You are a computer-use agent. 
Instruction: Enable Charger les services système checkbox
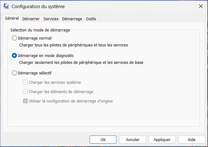(26, 83)
